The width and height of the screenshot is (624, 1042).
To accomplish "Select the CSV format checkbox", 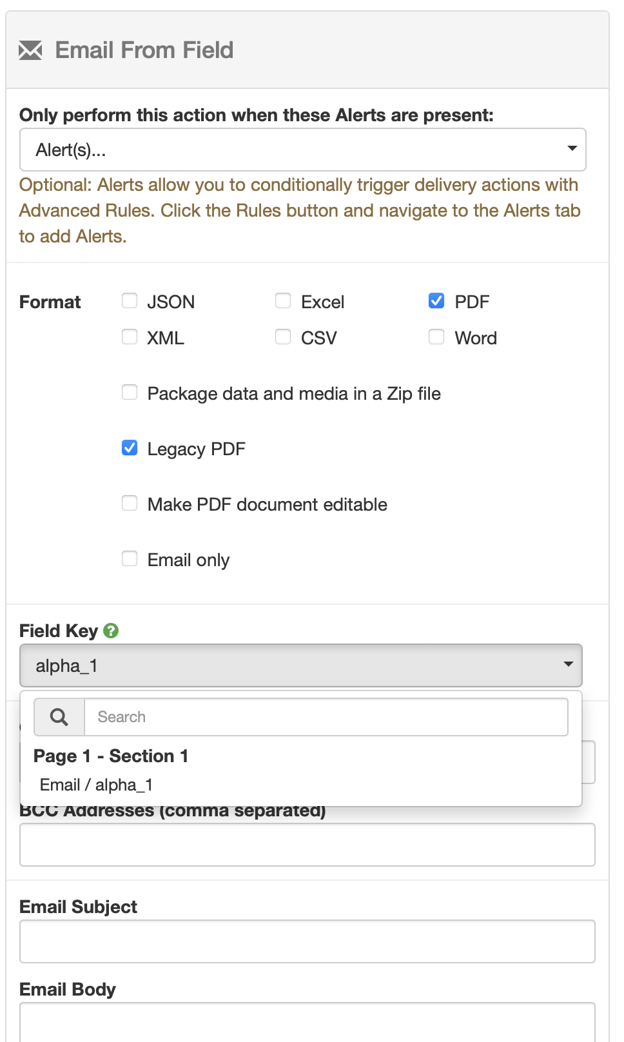I will point(283,337).
